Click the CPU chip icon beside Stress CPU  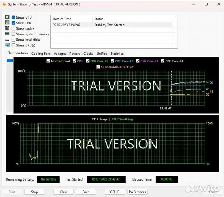click(7, 17)
